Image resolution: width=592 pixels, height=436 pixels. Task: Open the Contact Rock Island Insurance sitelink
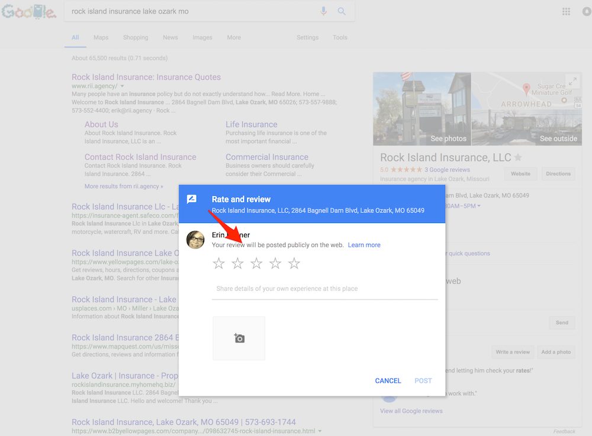[140, 157]
